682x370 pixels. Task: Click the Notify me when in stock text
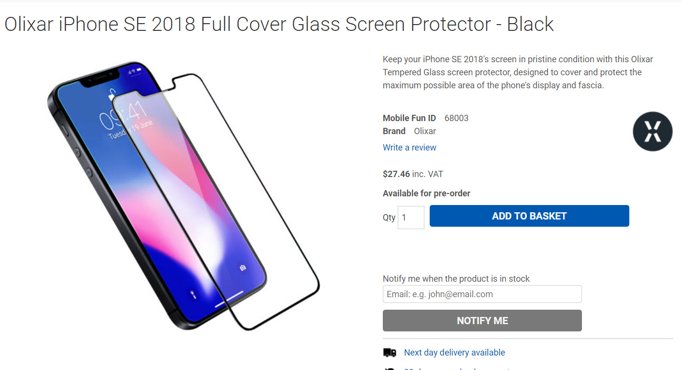coord(456,278)
